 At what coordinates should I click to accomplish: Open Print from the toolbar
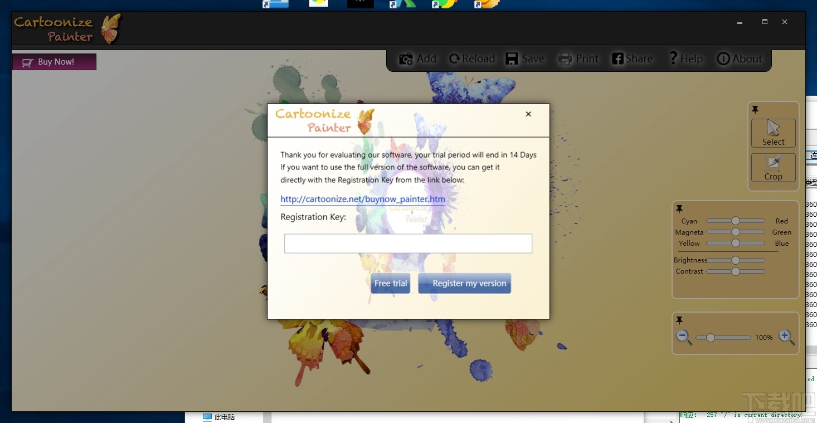(x=578, y=59)
